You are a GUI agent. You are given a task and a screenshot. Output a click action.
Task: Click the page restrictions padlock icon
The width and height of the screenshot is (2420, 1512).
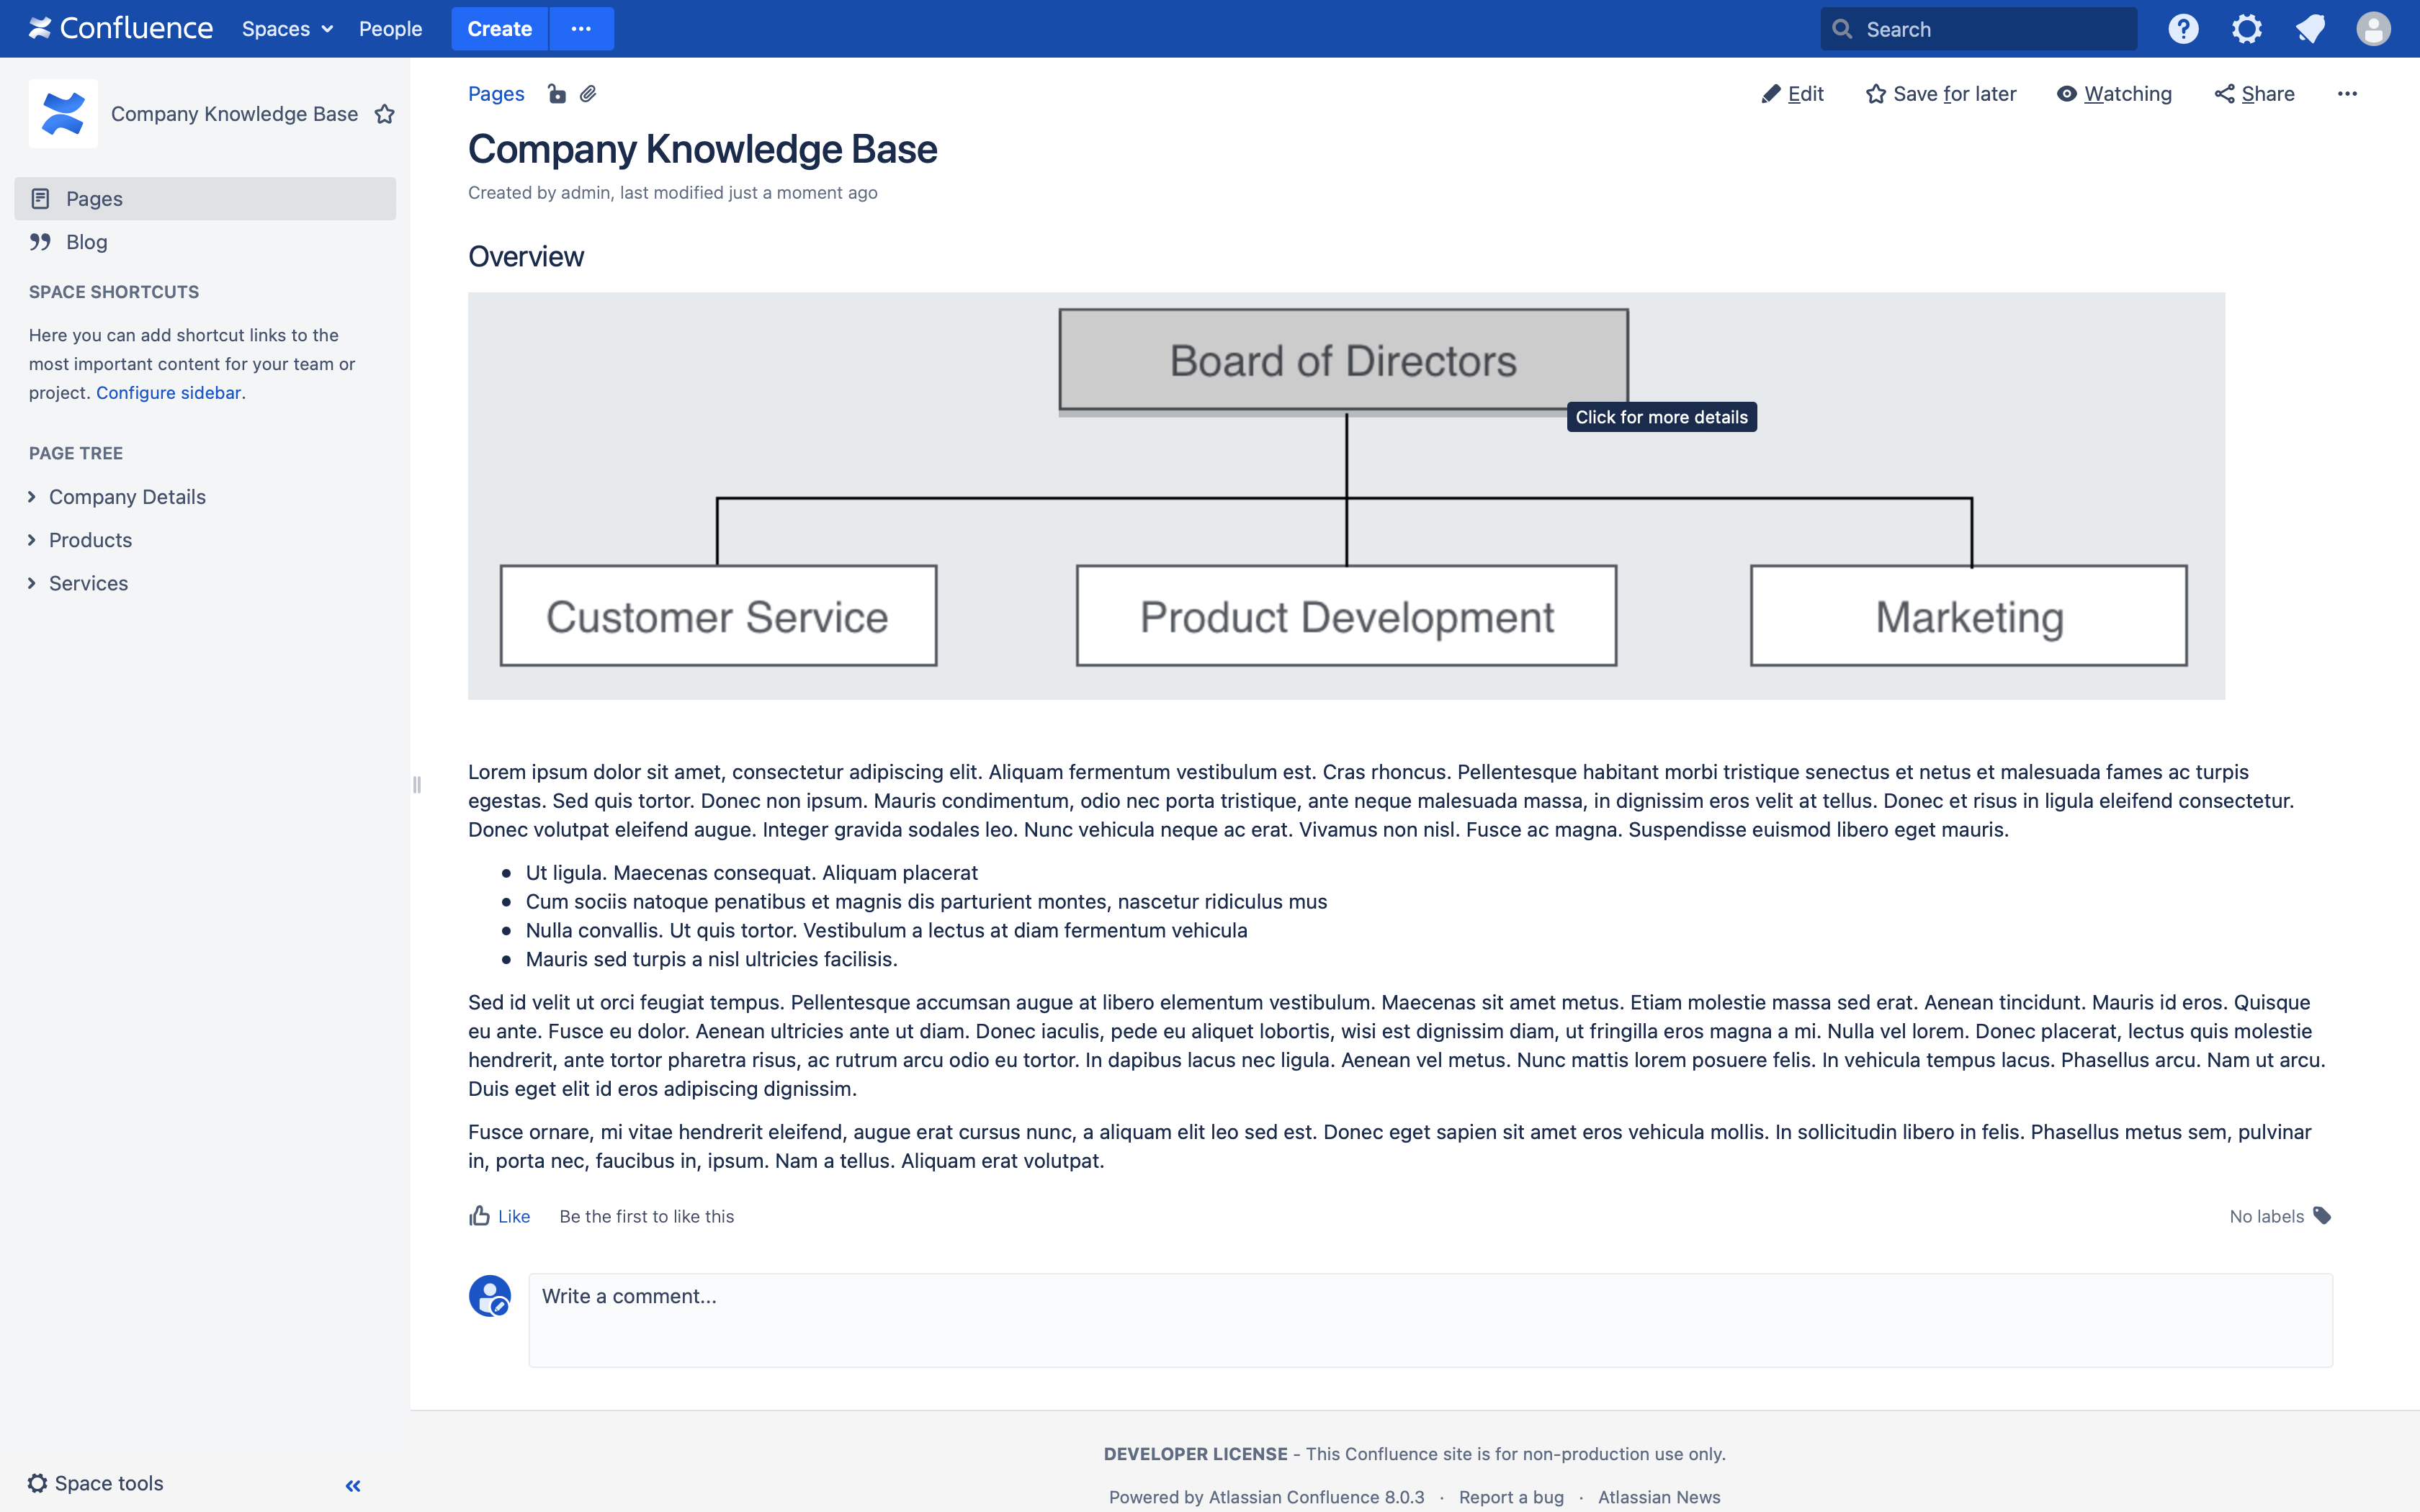(x=557, y=94)
